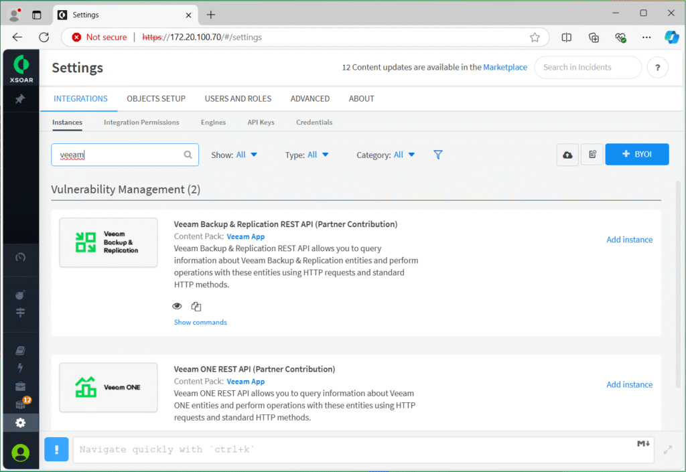
Task: Open Veeam App link under Veeam ONE
Action: pos(245,382)
